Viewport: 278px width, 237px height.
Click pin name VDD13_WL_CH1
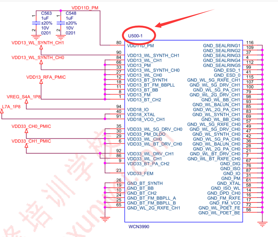pos(144,60)
